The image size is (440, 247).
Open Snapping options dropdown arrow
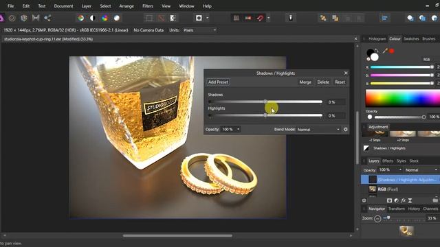click(x=268, y=19)
